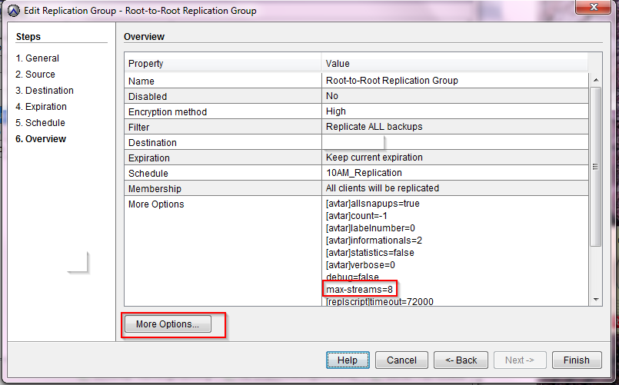Image resolution: width=619 pixels, height=385 pixels.
Task: Click 'max-streams=8' option line
Action: [x=360, y=290]
